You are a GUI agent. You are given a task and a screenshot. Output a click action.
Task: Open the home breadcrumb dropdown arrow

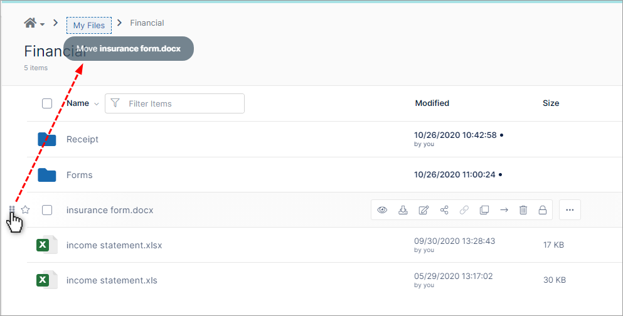click(x=43, y=24)
